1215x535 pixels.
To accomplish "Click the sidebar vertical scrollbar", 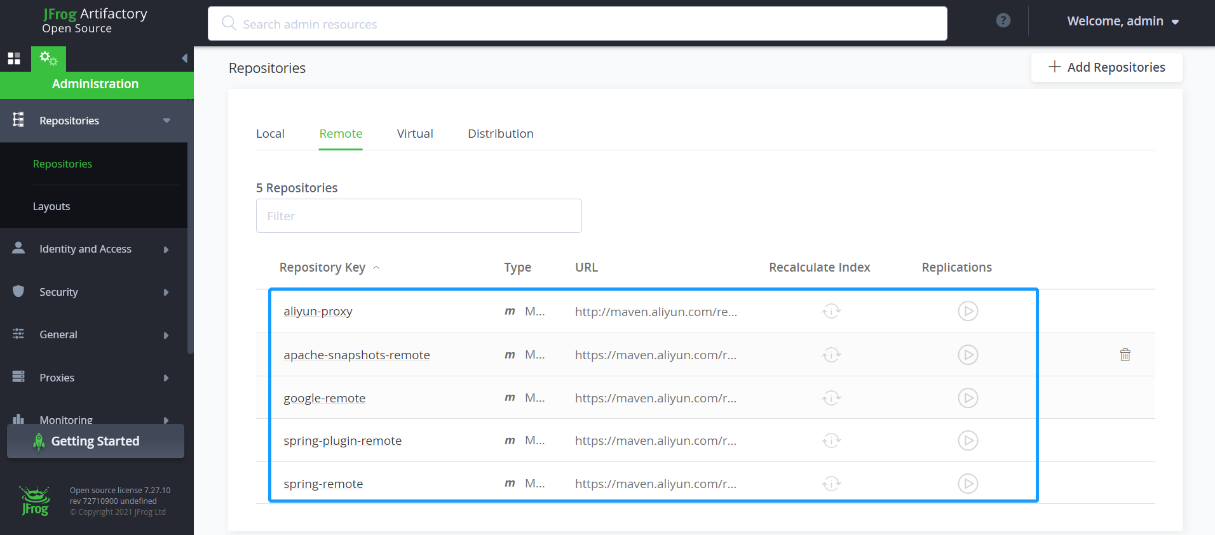I will 190,248.
